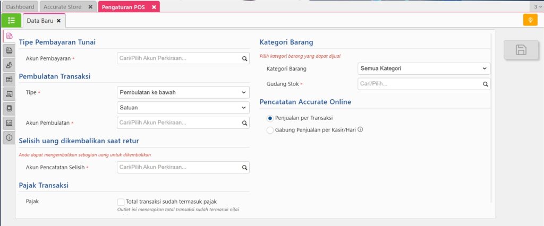Screen dimensions: 544x226
Task: Click the orange lightbulb tips icon
Action: tap(530, 20)
